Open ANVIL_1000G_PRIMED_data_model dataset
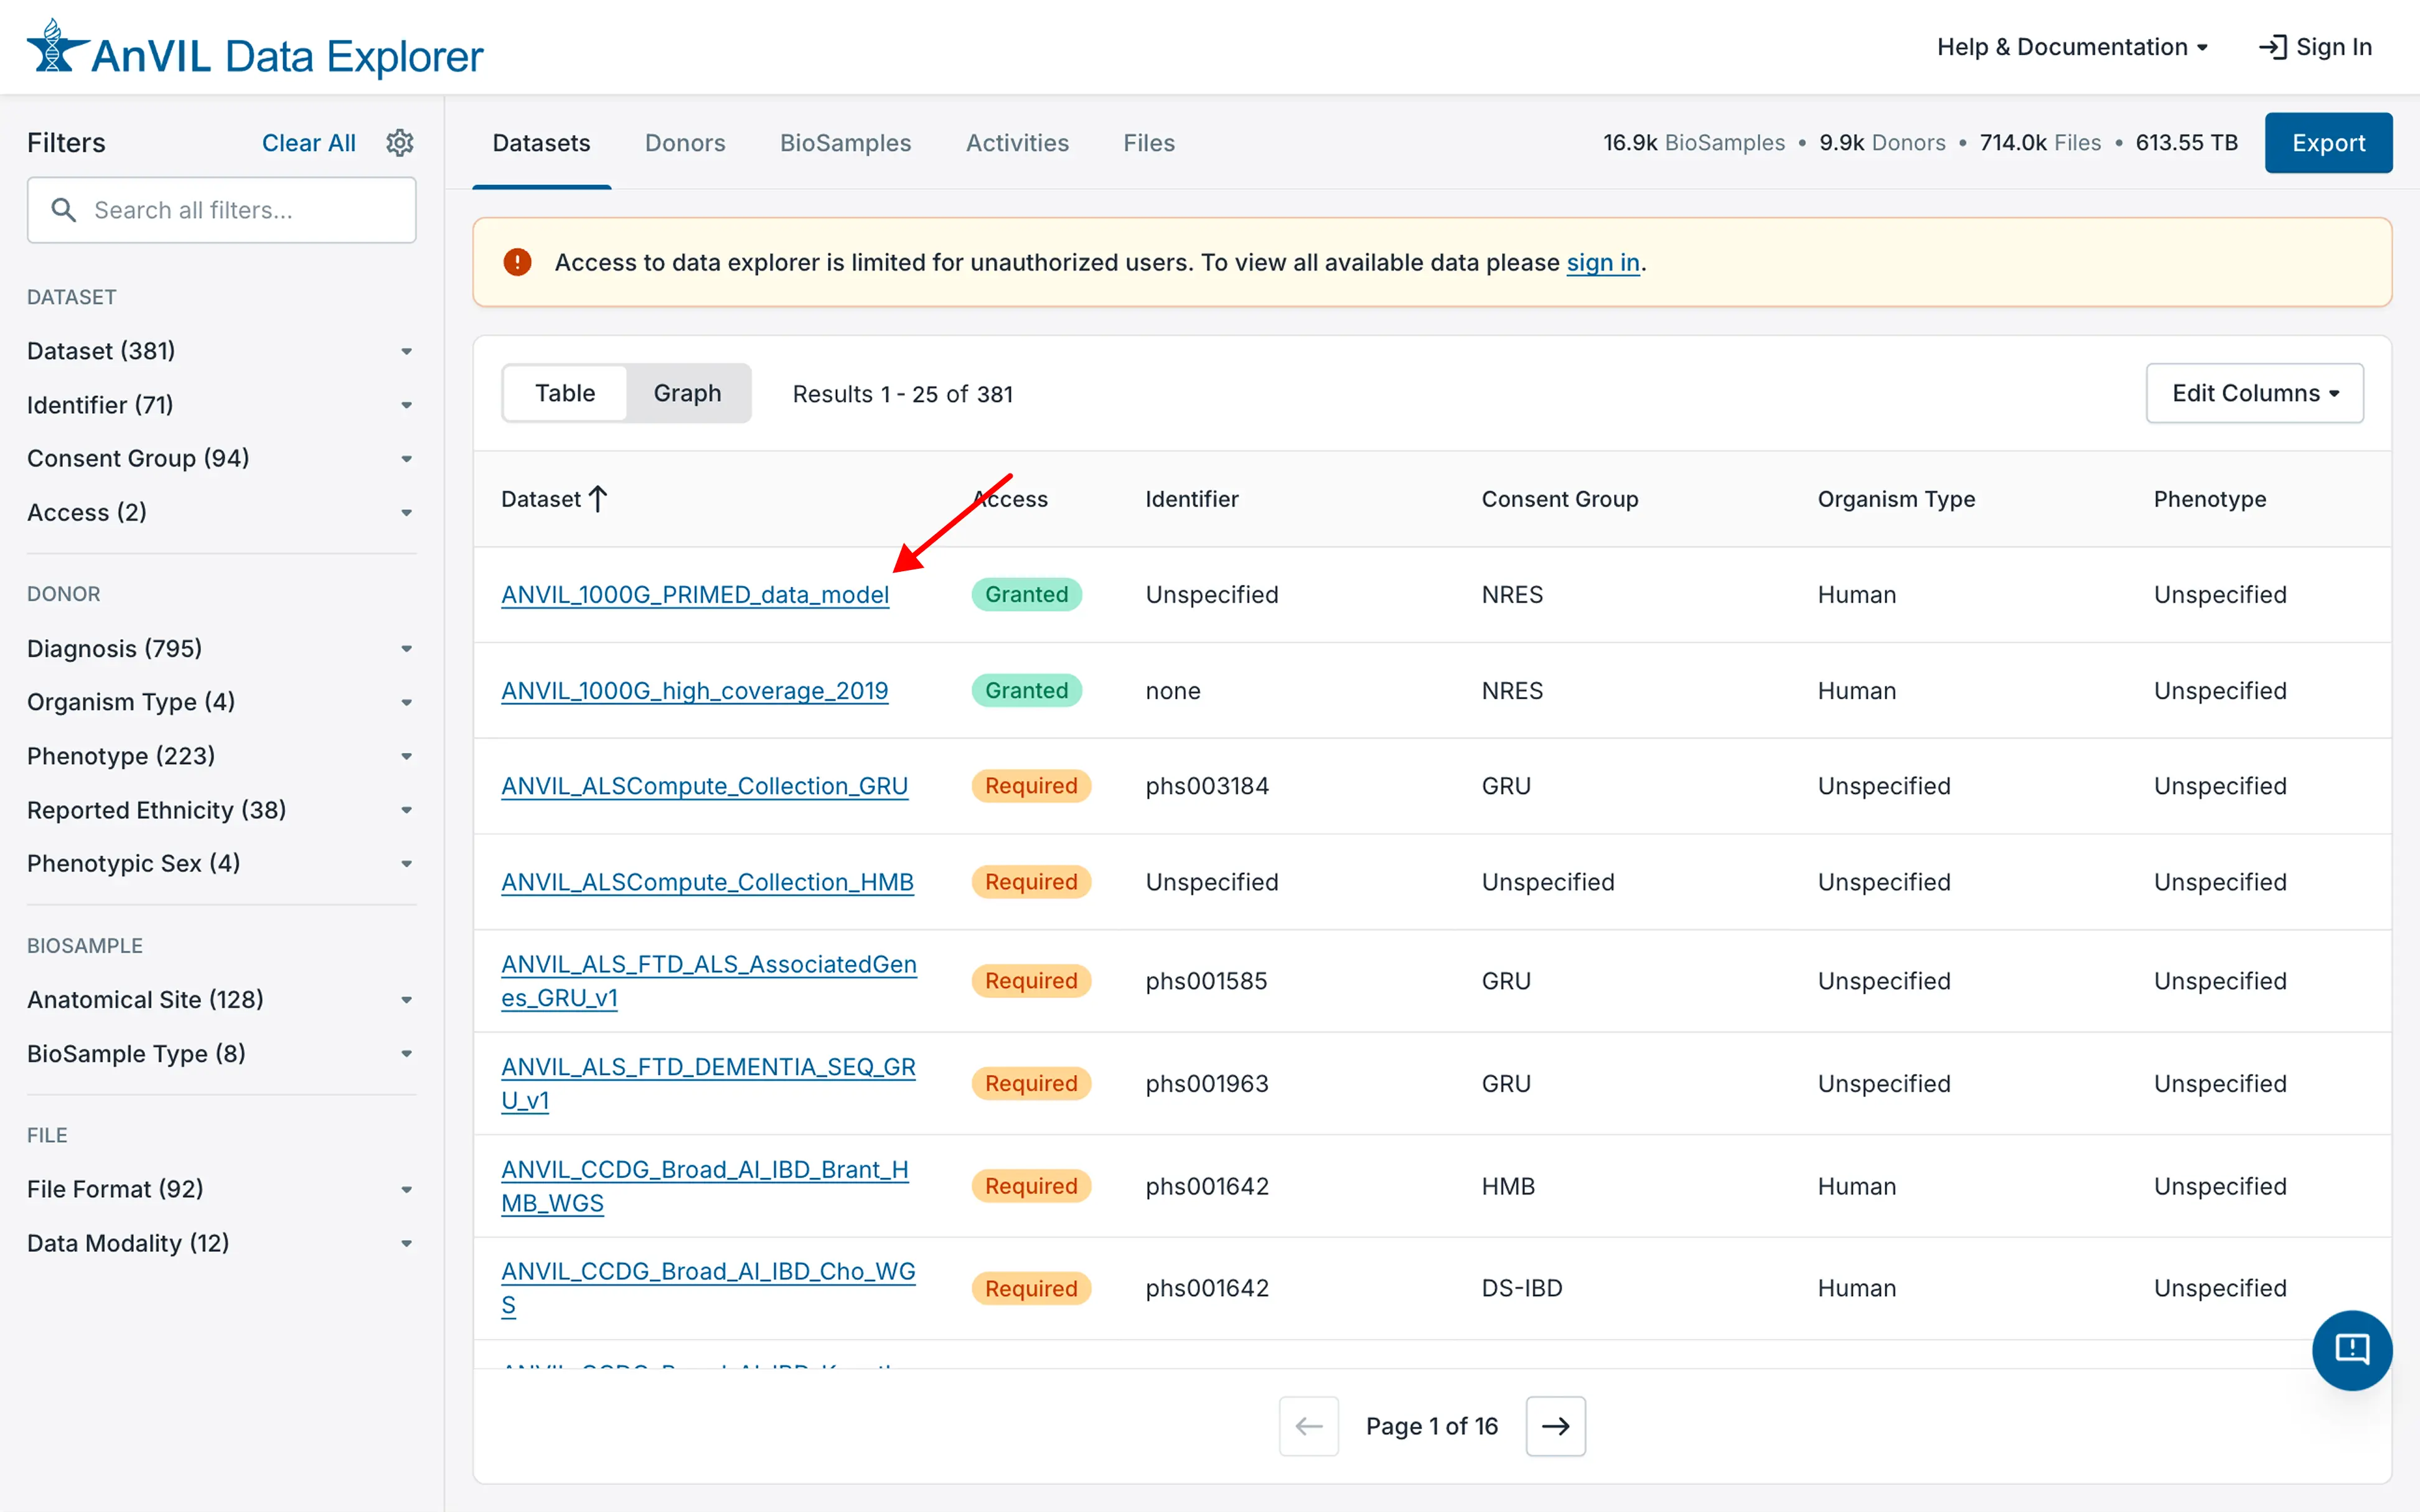This screenshot has height=1512, width=2420. (x=696, y=594)
